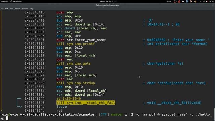Viewport: 215px width, 121px height.
Task: Click comment '; int printf(const char *format)'
Action: [x=175, y=44]
